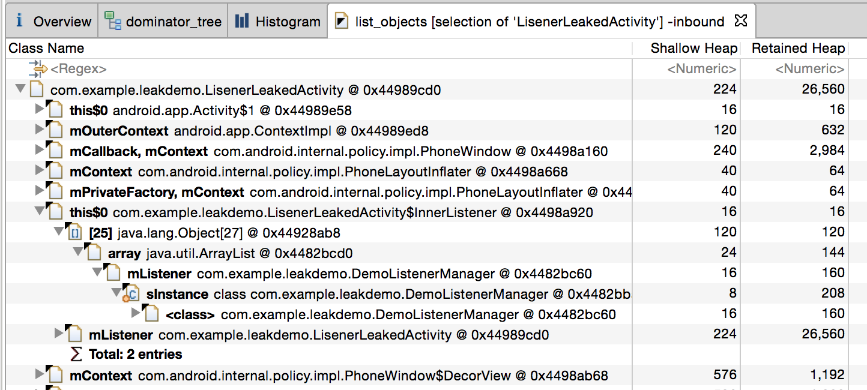Click the Shallow Heap column header

(693, 48)
